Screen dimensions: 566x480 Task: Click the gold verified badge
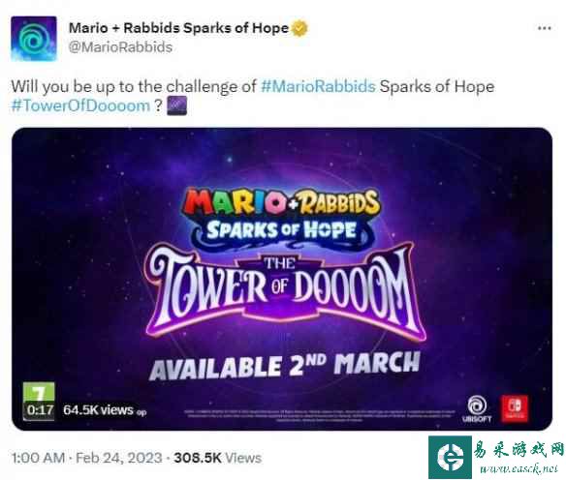299,28
